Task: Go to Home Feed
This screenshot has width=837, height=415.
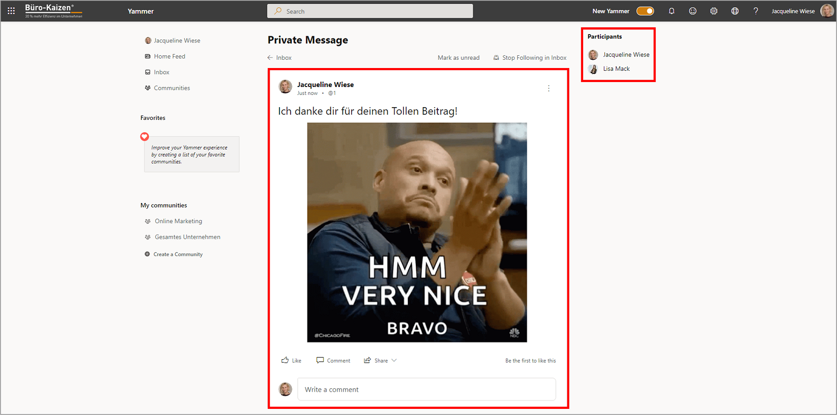Action: pos(170,56)
